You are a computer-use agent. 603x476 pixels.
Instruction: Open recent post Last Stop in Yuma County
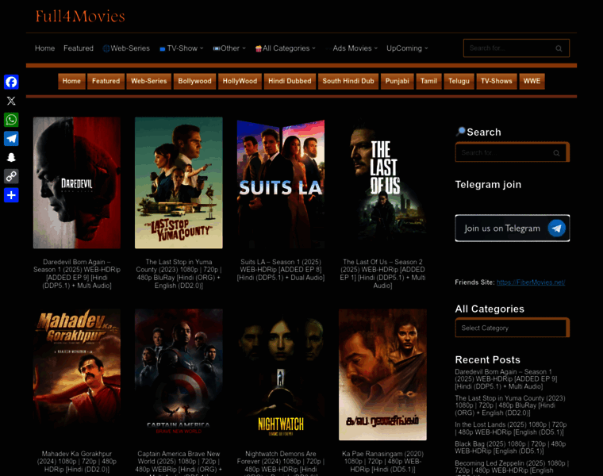[510, 405]
